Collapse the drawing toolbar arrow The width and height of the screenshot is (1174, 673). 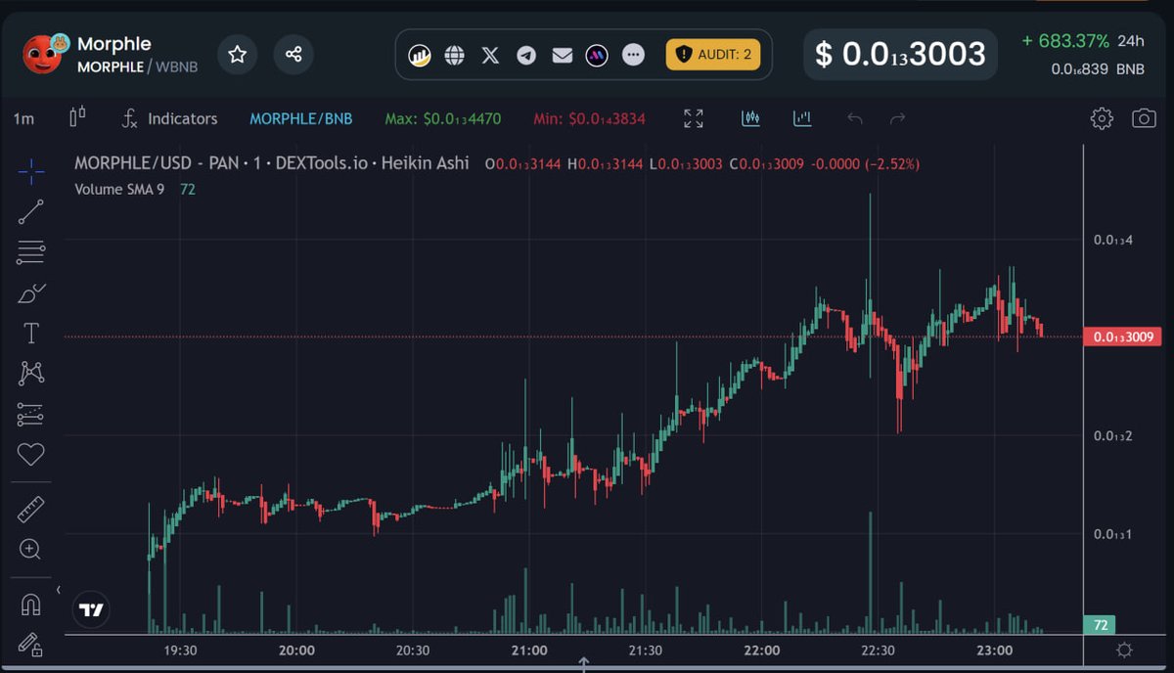(58, 590)
